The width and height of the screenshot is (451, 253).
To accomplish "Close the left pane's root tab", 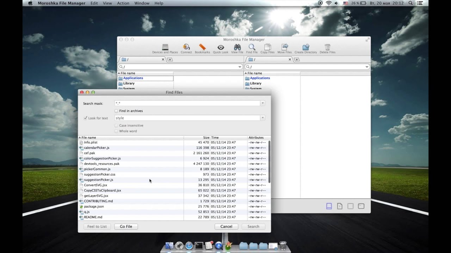I will (x=163, y=59).
